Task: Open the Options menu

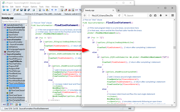Action: [34, 7]
